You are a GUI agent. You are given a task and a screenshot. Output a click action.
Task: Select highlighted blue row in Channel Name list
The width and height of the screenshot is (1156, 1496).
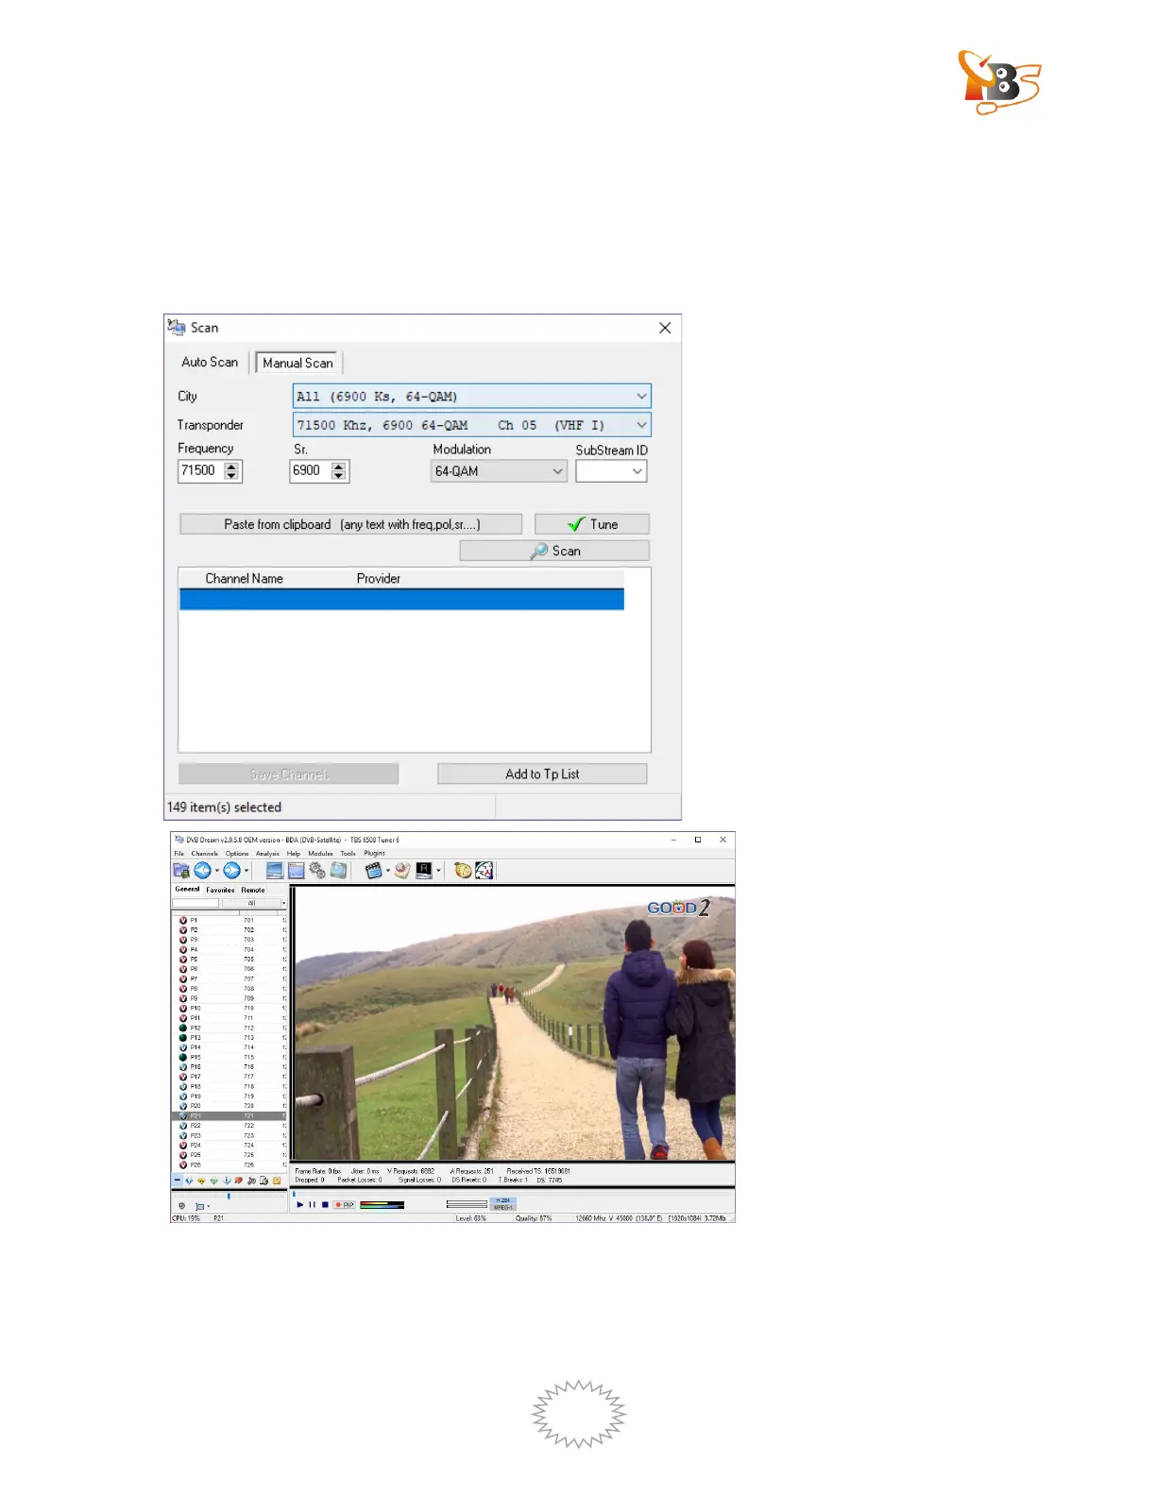(401, 600)
